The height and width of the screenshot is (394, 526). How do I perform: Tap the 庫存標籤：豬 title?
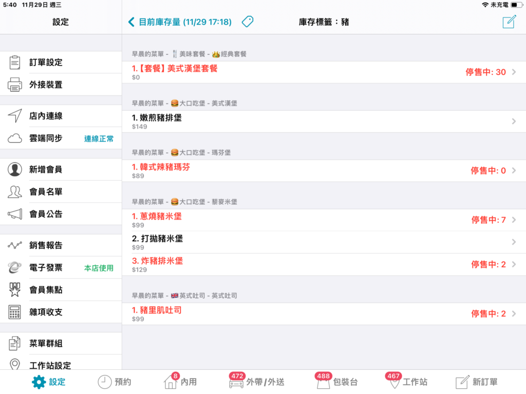[x=324, y=22]
